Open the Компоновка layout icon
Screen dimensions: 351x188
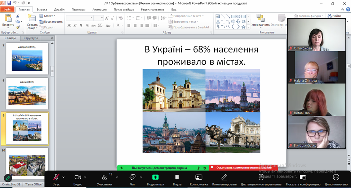tap(199, 177)
